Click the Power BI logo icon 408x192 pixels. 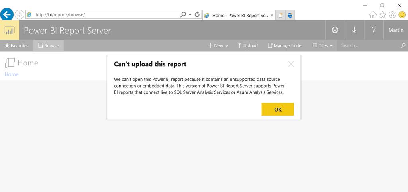(x=10, y=30)
